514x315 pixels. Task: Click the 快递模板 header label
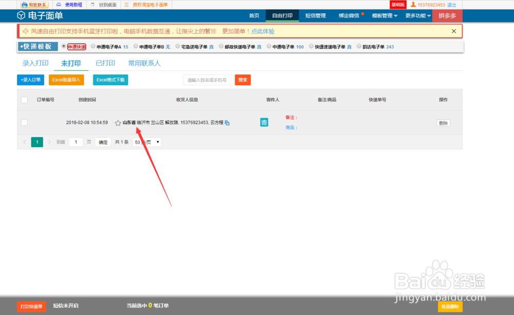tap(38, 47)
